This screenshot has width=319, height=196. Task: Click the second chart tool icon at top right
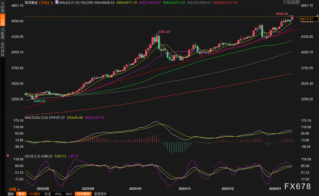[289, 2]
